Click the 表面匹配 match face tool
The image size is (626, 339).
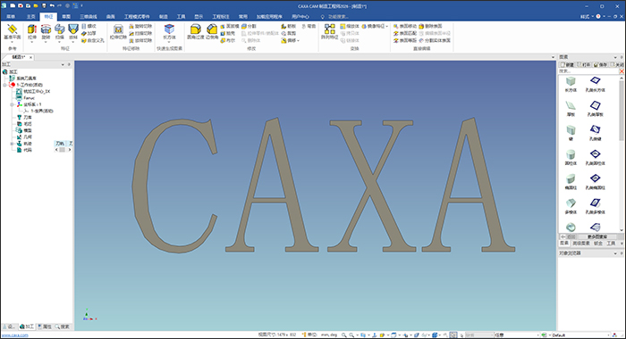point(405,34)
